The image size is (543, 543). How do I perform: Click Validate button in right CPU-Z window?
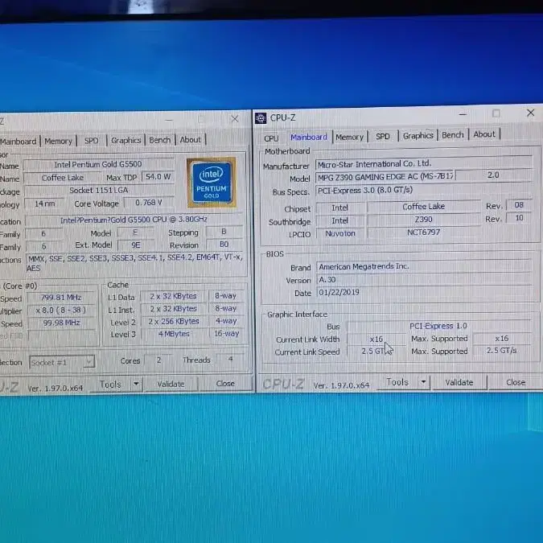click(459, 382)
